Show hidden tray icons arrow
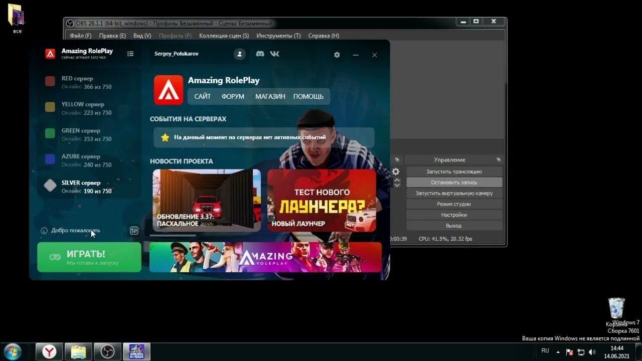The height and width of the screenshot is (361, 642). [x=558, y=351]
